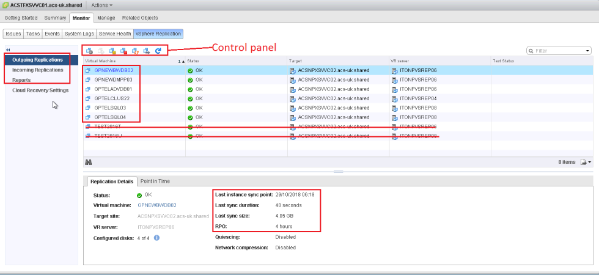Click the splitter handle above Replication Details
This screenshot has height=275, width=599.
point(337,172)
